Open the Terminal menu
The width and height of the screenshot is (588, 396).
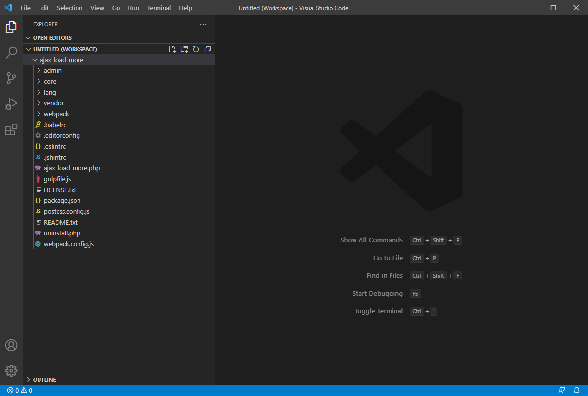coord(158,8)
